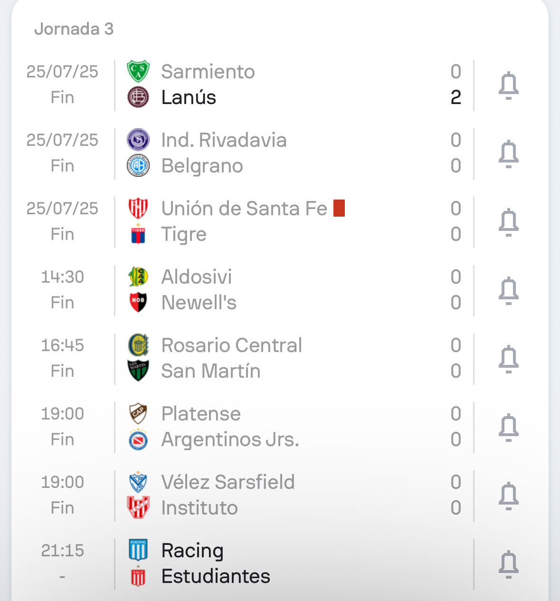Click the Newell's NOB shield logo

tap(138, 303)
